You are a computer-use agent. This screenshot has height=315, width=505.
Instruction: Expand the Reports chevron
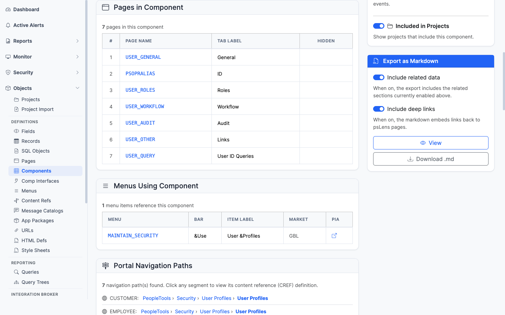click(x=78, y=41)
